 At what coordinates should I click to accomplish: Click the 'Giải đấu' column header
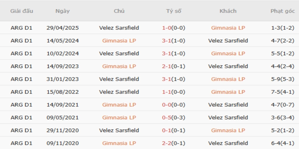(22, 11)
